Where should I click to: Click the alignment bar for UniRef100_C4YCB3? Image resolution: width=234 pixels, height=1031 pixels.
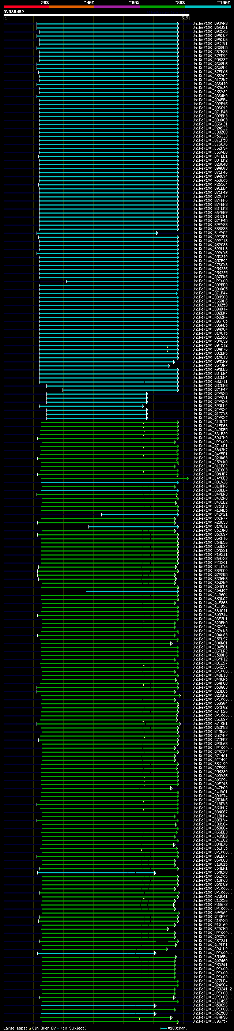pyautogui.click(x=115, y=478)
